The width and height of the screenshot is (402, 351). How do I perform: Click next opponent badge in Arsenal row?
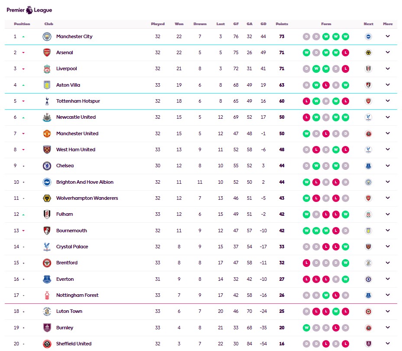368,52
